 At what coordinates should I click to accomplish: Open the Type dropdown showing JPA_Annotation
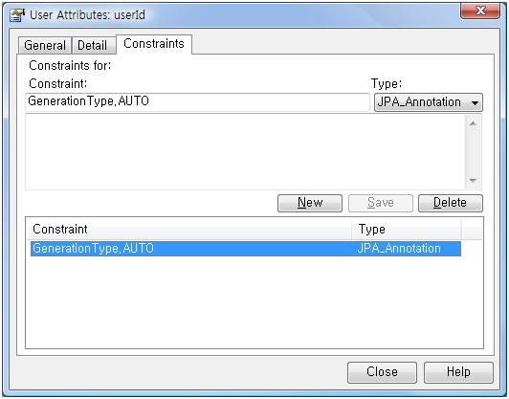[429, 102]
